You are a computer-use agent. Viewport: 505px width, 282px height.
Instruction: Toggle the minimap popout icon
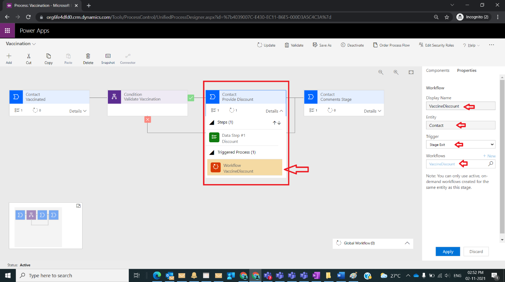(78, 206)
